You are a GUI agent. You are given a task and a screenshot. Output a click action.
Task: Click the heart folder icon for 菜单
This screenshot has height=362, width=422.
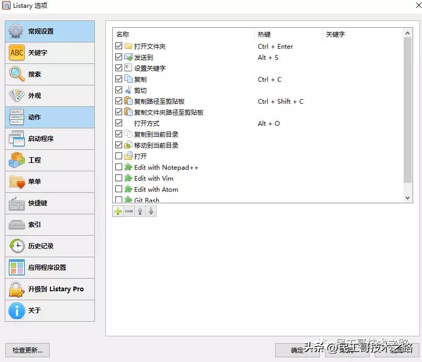pos(16,182)
